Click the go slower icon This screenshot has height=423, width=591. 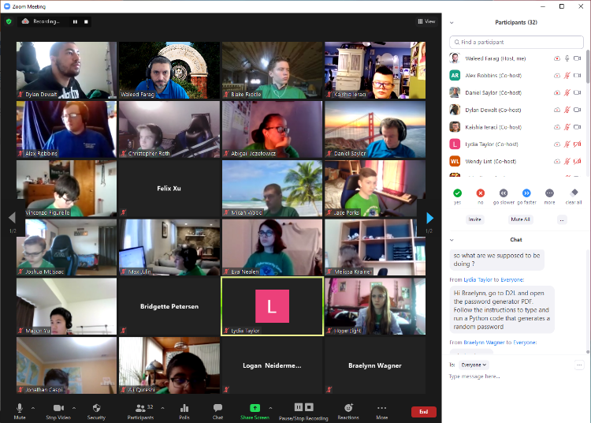coord(504,193)
